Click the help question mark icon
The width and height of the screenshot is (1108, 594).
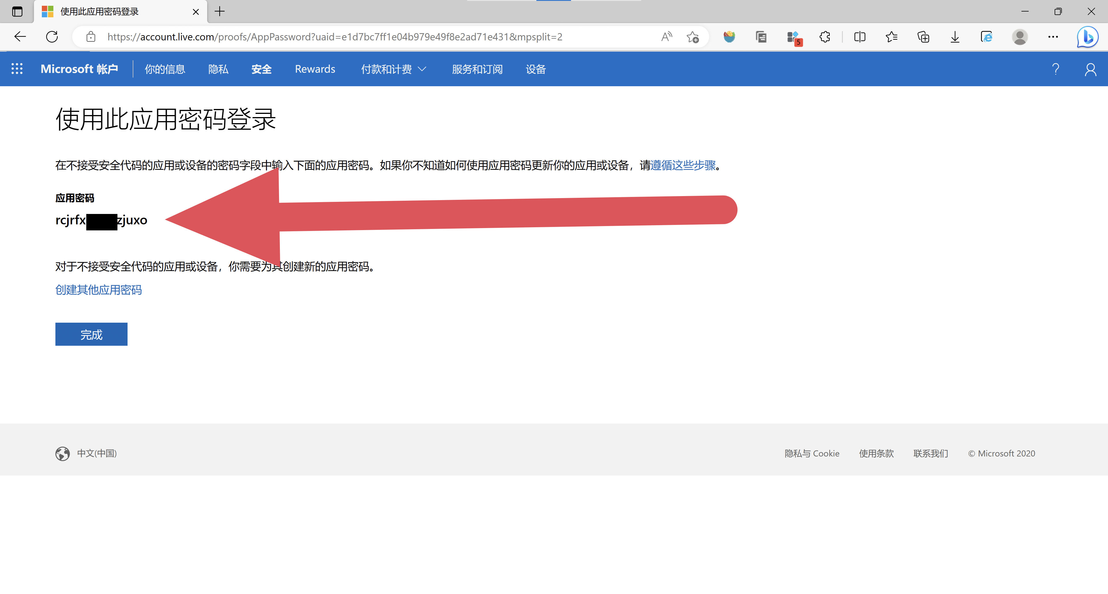click(1055, 69)
